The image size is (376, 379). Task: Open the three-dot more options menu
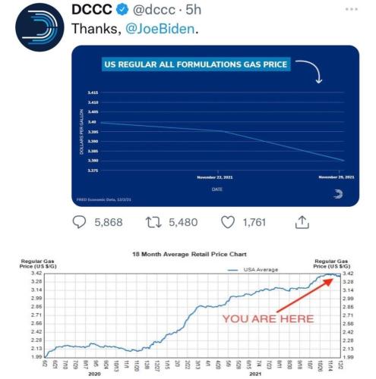(x=352, y=9)
